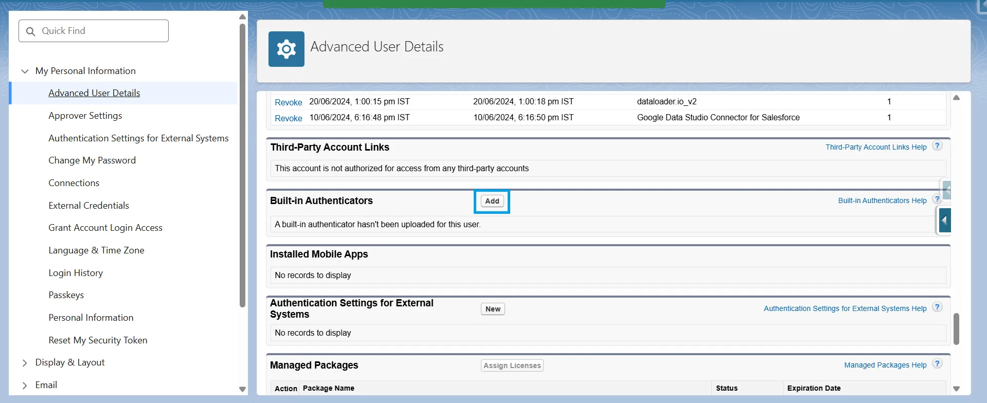Click New for Authentication Settings

point(493,309)
